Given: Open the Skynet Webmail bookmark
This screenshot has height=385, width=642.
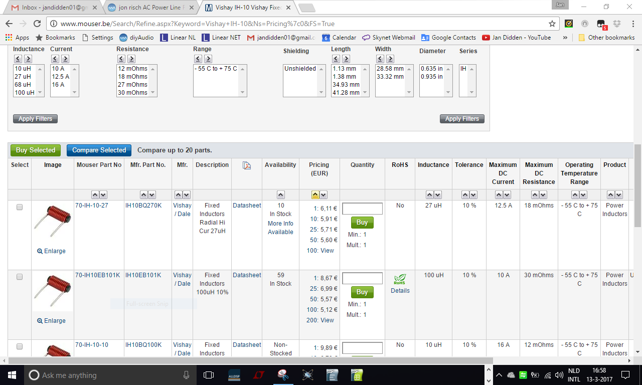Looking at the screenshot, I should point(389,38).
